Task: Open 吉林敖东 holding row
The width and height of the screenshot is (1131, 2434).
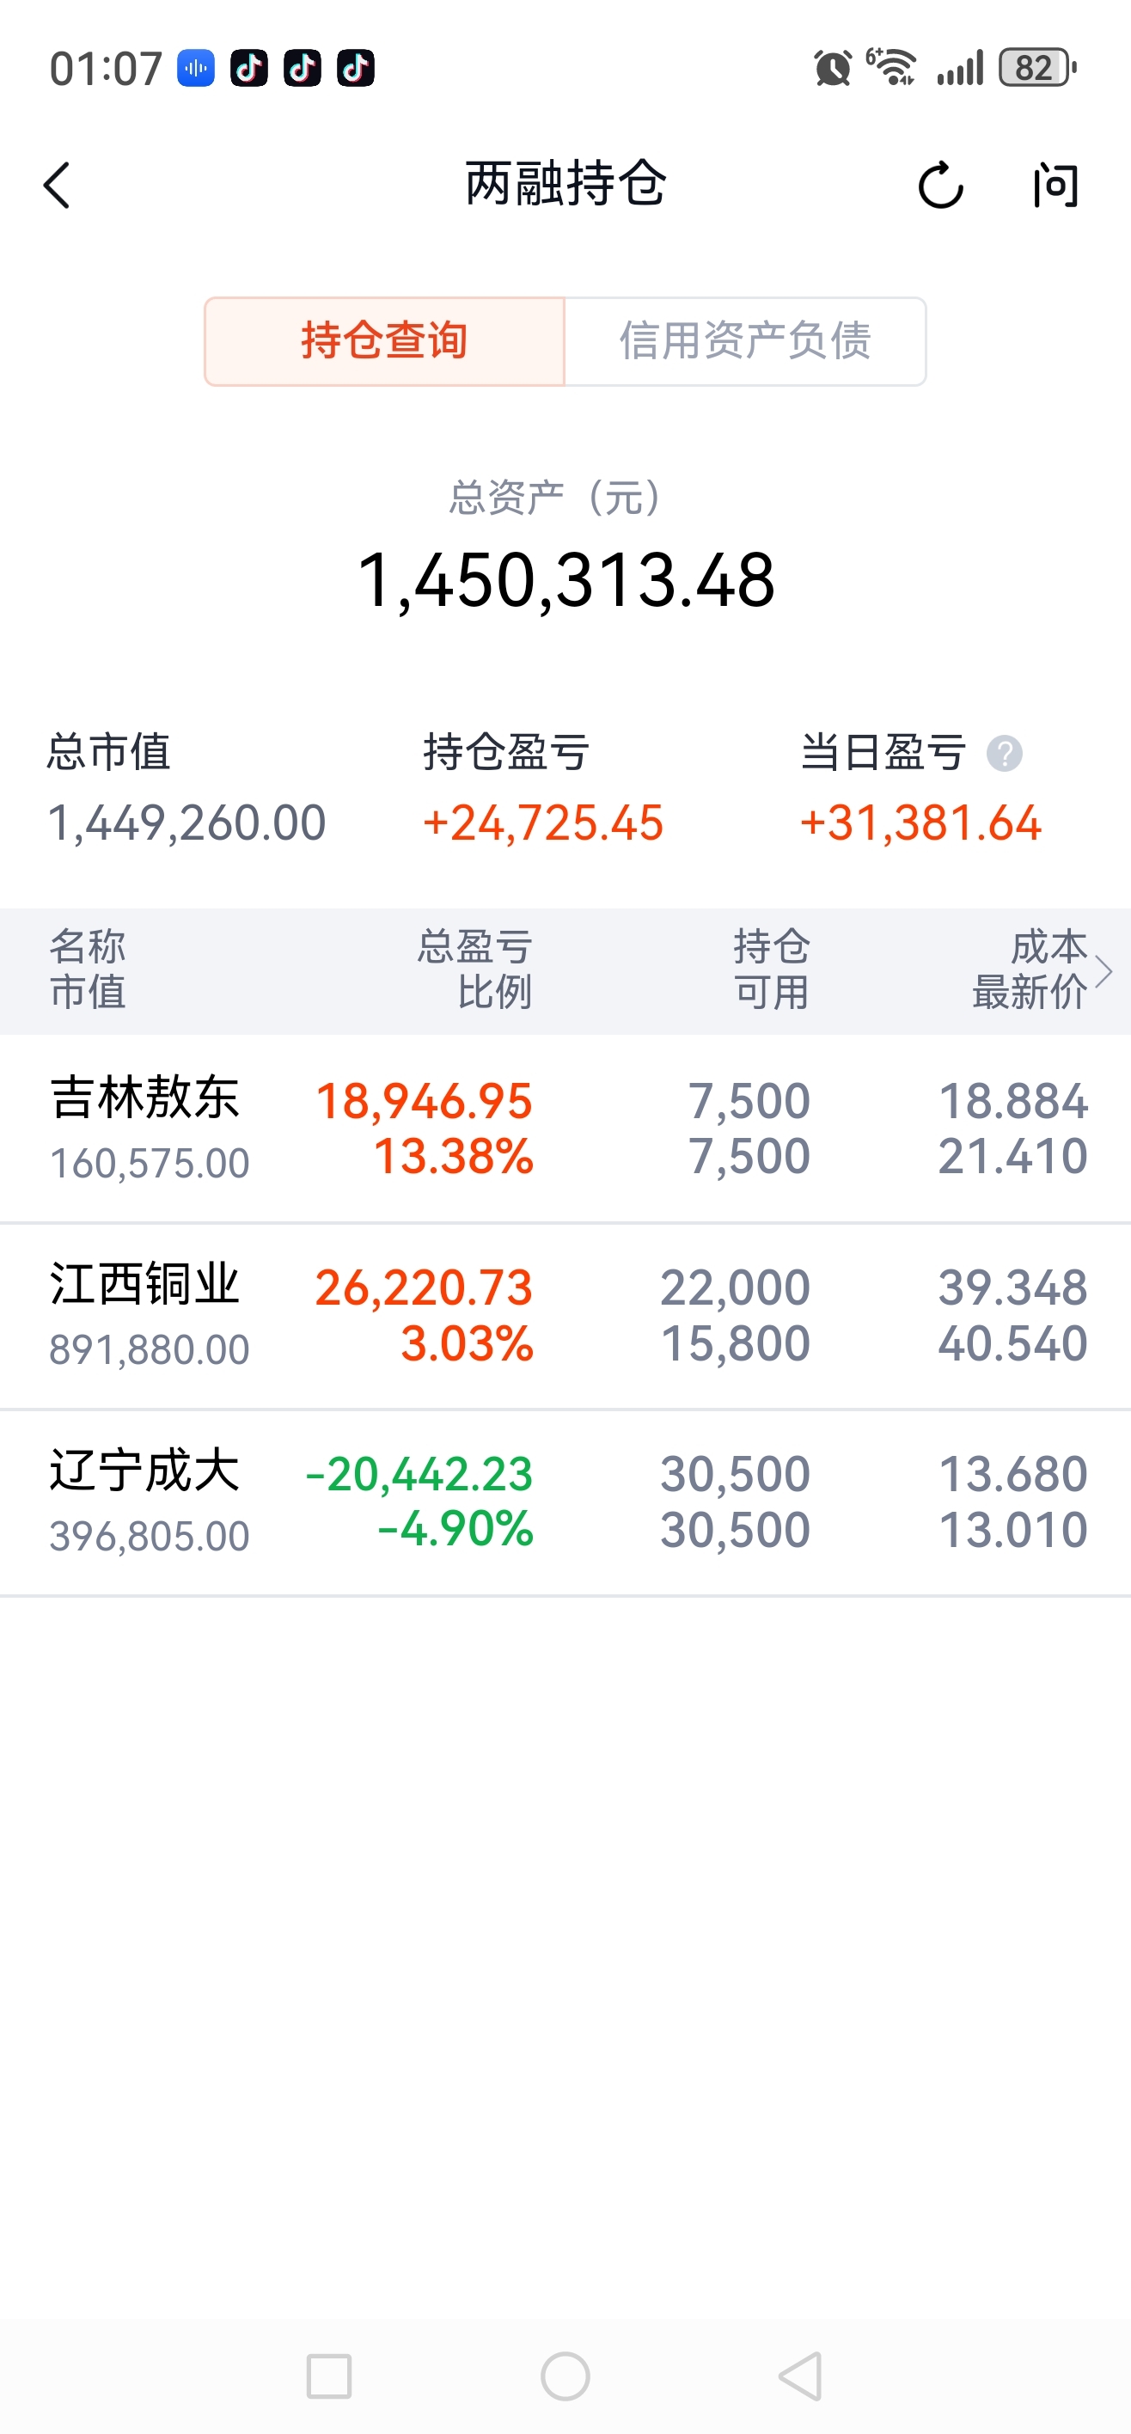Action: (x=565, y=1128)
